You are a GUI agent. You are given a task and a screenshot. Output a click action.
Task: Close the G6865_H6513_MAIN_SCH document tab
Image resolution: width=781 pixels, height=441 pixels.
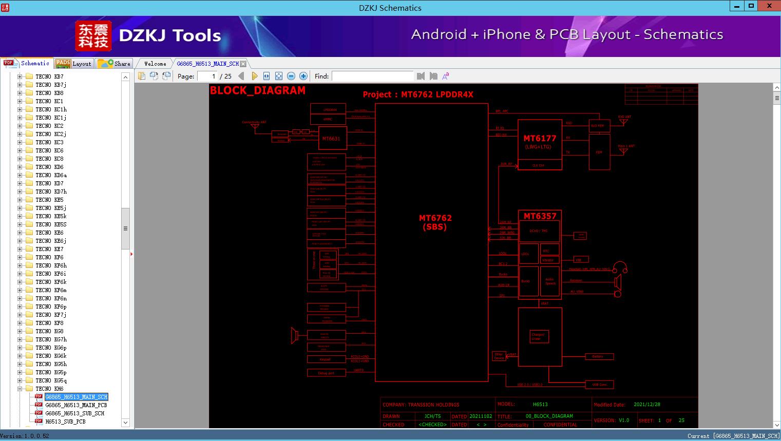(243, 64)
